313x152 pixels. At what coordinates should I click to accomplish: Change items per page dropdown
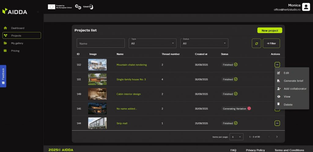click(x=236, y=137)
